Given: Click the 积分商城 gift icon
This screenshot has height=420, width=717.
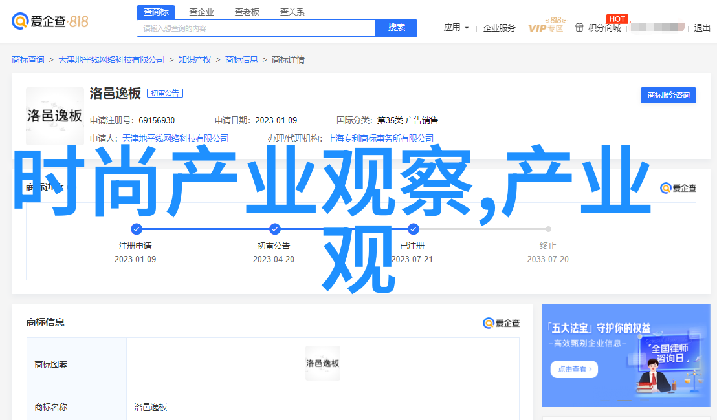Looking at the screenshot, I should pos(579,28).
